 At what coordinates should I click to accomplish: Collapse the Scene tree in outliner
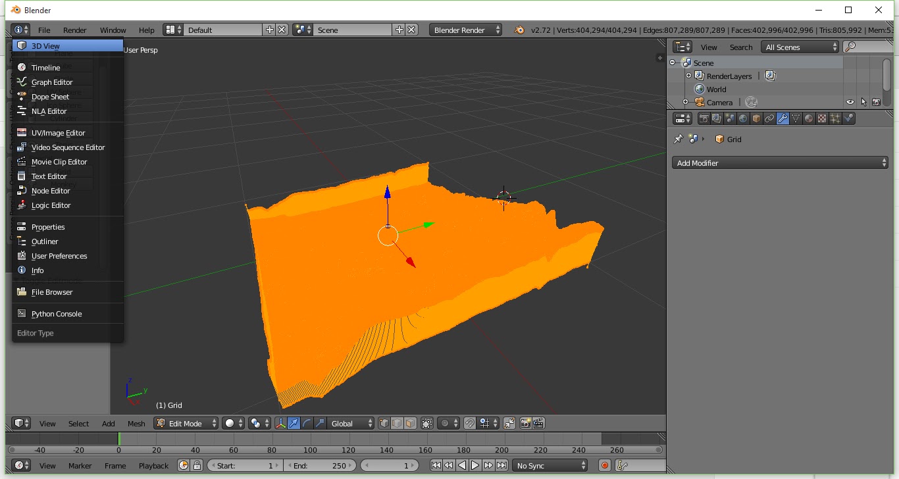click(x=673, y=63)
